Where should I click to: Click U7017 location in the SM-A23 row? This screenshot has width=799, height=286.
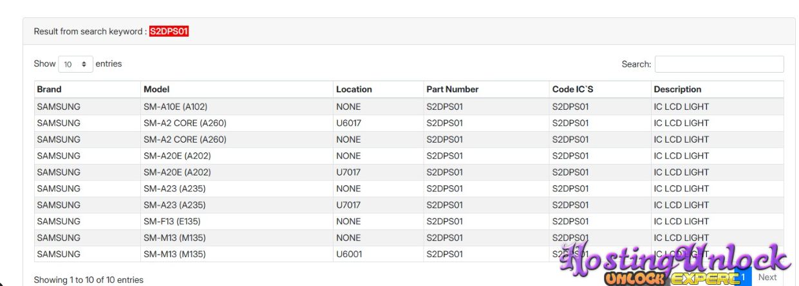[x=349, y=205]
